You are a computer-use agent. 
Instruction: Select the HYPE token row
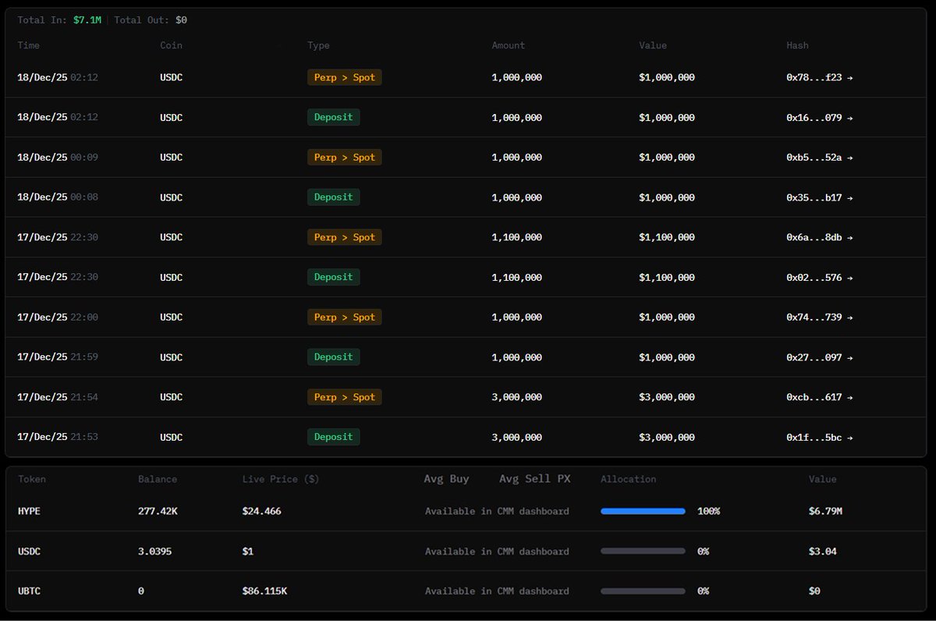[30, 511]
